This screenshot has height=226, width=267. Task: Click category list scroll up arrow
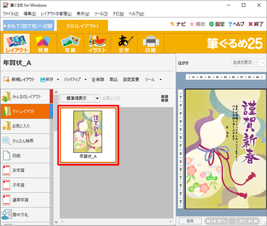56,92
